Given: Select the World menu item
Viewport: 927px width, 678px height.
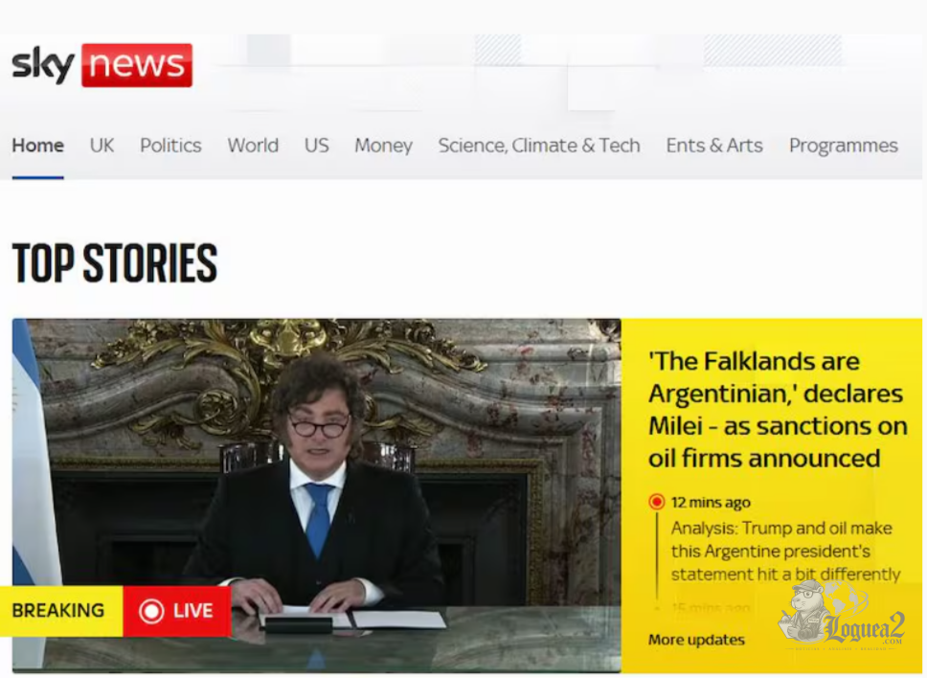Looking at the screenshot, I should point(253,146).
